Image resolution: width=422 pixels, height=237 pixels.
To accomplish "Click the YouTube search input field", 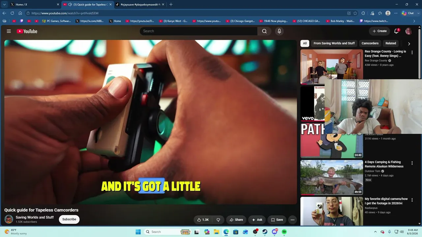I will coord(198,31).
